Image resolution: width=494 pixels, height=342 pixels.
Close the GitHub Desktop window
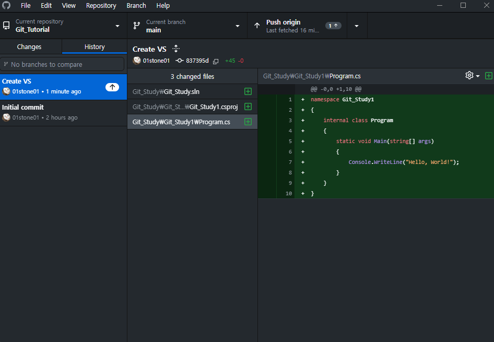click(x=487, y=5)
